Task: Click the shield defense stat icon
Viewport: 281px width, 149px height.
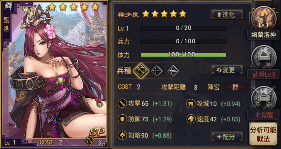Action: pos(122,119)
